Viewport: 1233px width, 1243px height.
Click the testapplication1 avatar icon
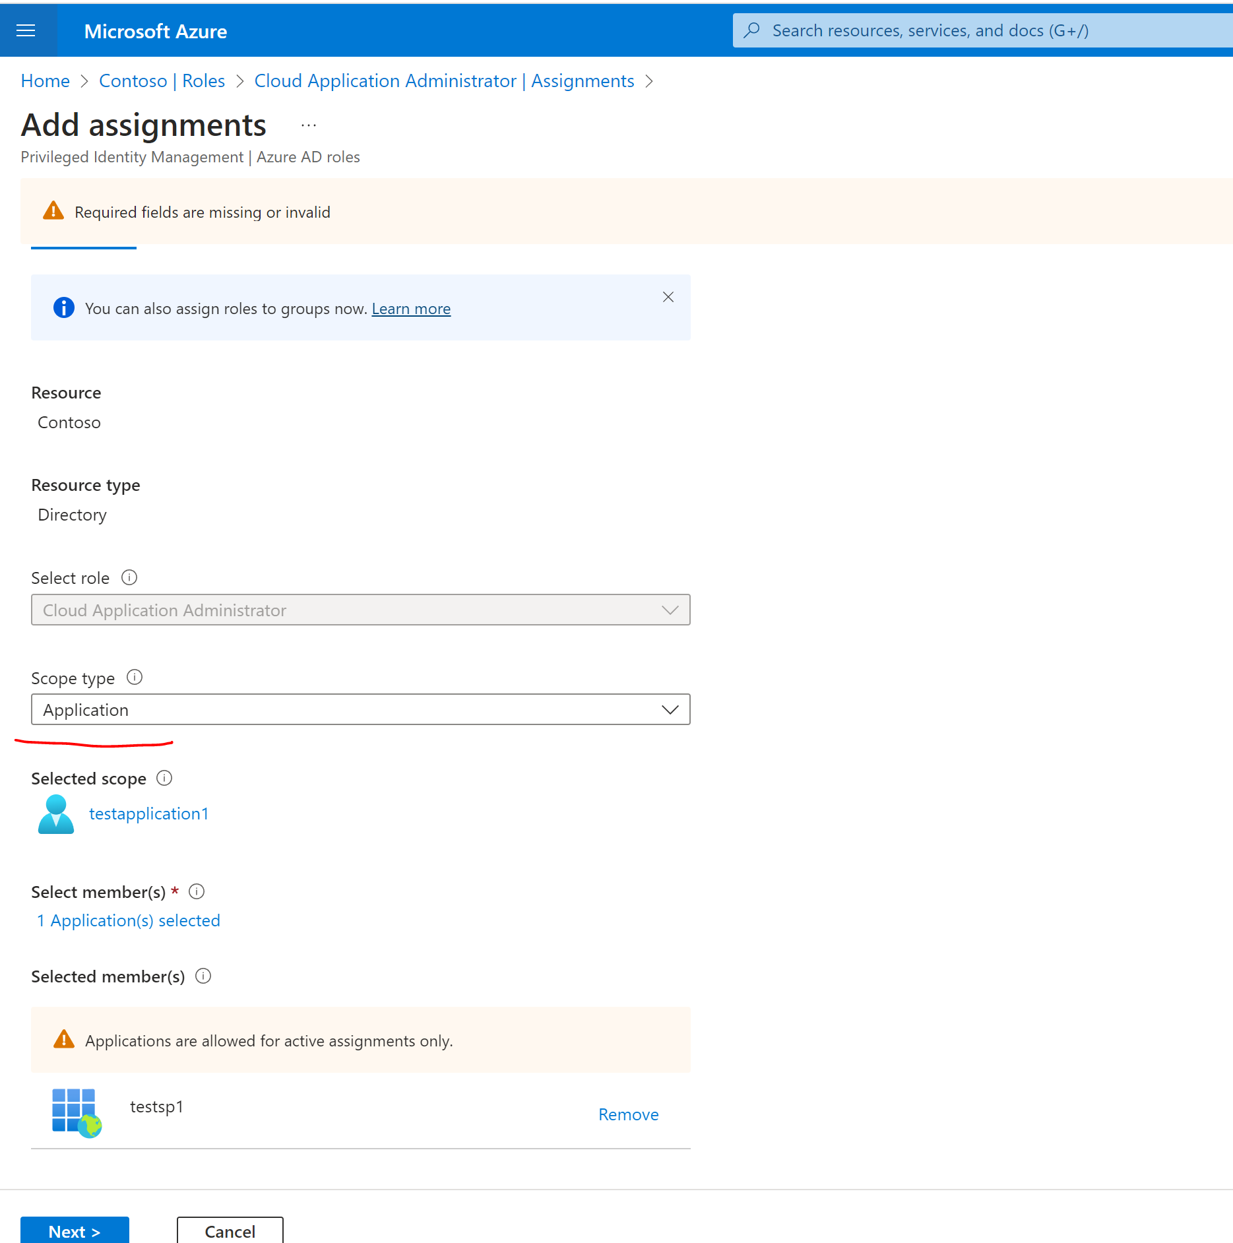pos(55,813)
